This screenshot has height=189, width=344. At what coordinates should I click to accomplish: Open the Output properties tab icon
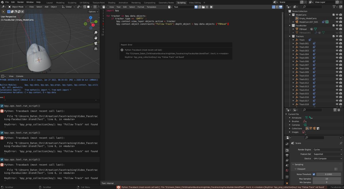click(x=287, y=155)
